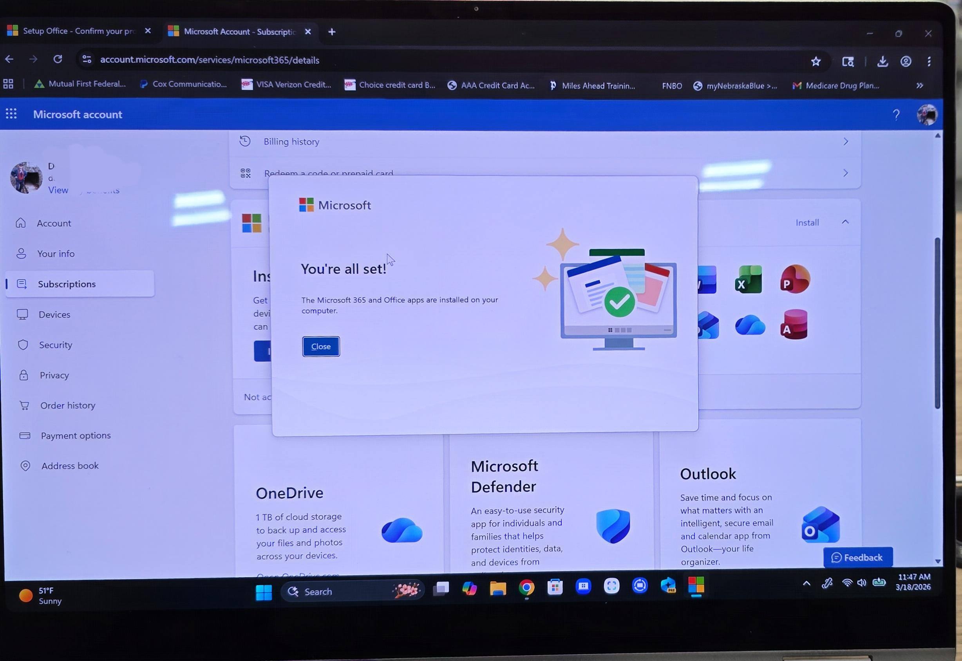Open the Microsoft apps launcher grid

click(11, 114)
